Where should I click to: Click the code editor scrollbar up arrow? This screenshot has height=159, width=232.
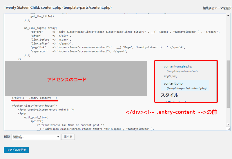(x=228, y=15)
